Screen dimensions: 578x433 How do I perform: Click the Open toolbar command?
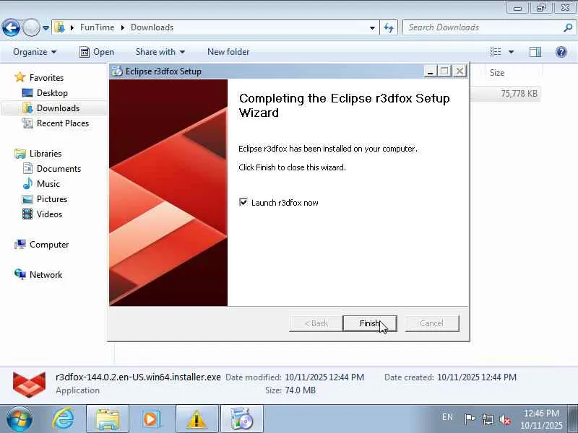[x=97, y=52]
